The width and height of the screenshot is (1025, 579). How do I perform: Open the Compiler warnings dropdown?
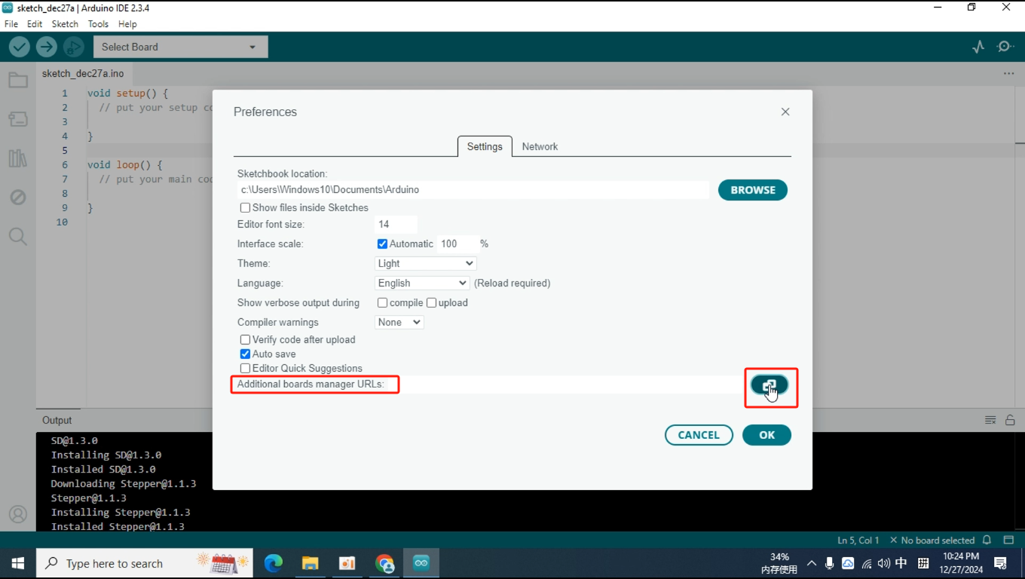click(x=399, y=322)
